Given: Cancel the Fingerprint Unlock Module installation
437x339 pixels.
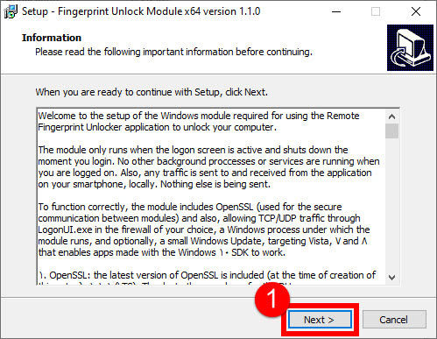Looking at the screenshot, I should pos(394,320).
